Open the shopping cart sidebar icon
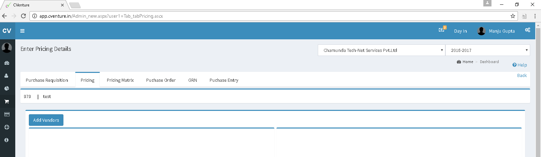Image resolution: width=541 pixels, height=157 pixels. 6,101
